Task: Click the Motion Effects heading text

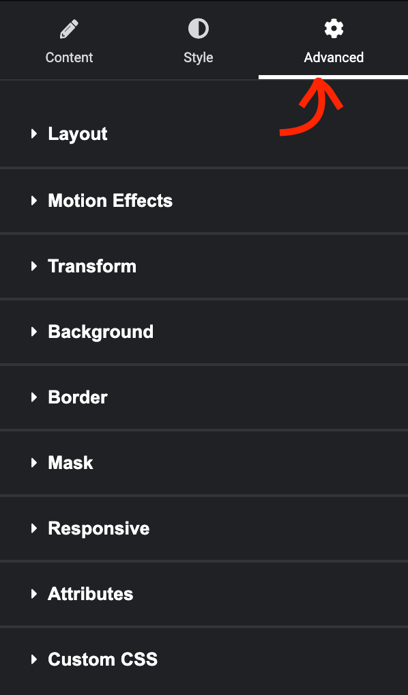Action: (x=110, y=201)
